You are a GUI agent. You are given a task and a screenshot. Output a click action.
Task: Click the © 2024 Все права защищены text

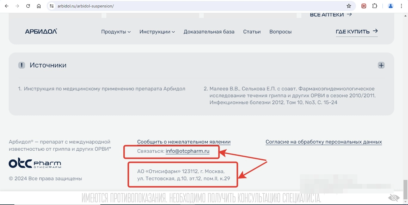coord(45,178)
